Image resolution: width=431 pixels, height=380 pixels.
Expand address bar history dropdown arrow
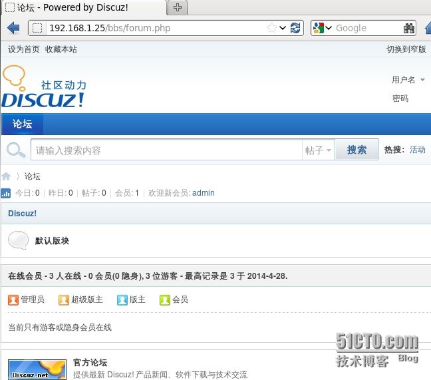click(283, 28)
